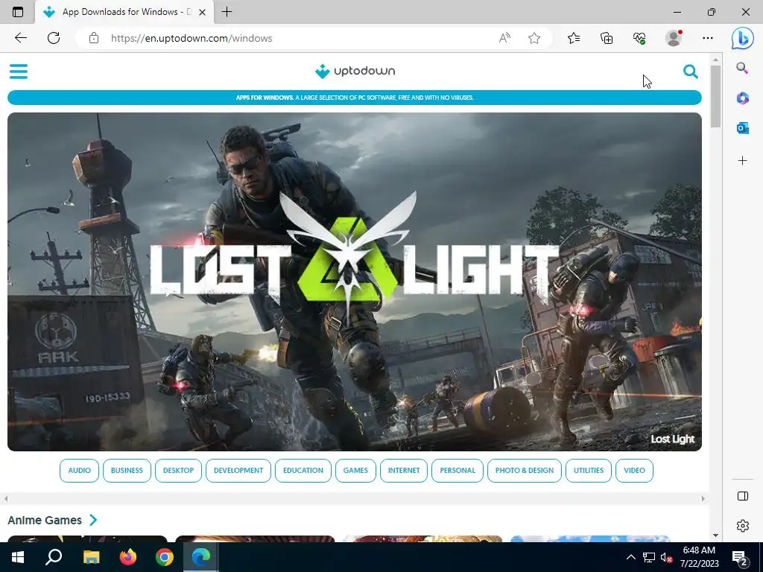Select the App Downloads for Windows tab

coord(124,12)
